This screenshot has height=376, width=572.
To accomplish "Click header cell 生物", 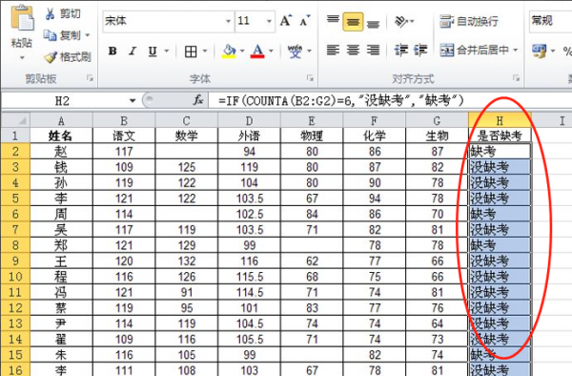I will tap(437, 136).
